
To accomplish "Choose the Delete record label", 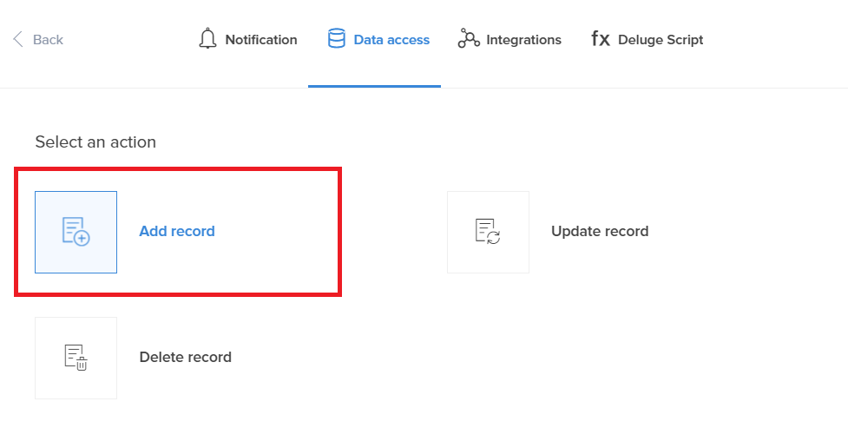I will [x=185, y=358].
